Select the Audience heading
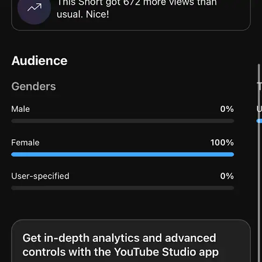262x262 pixels. point(39,61)
